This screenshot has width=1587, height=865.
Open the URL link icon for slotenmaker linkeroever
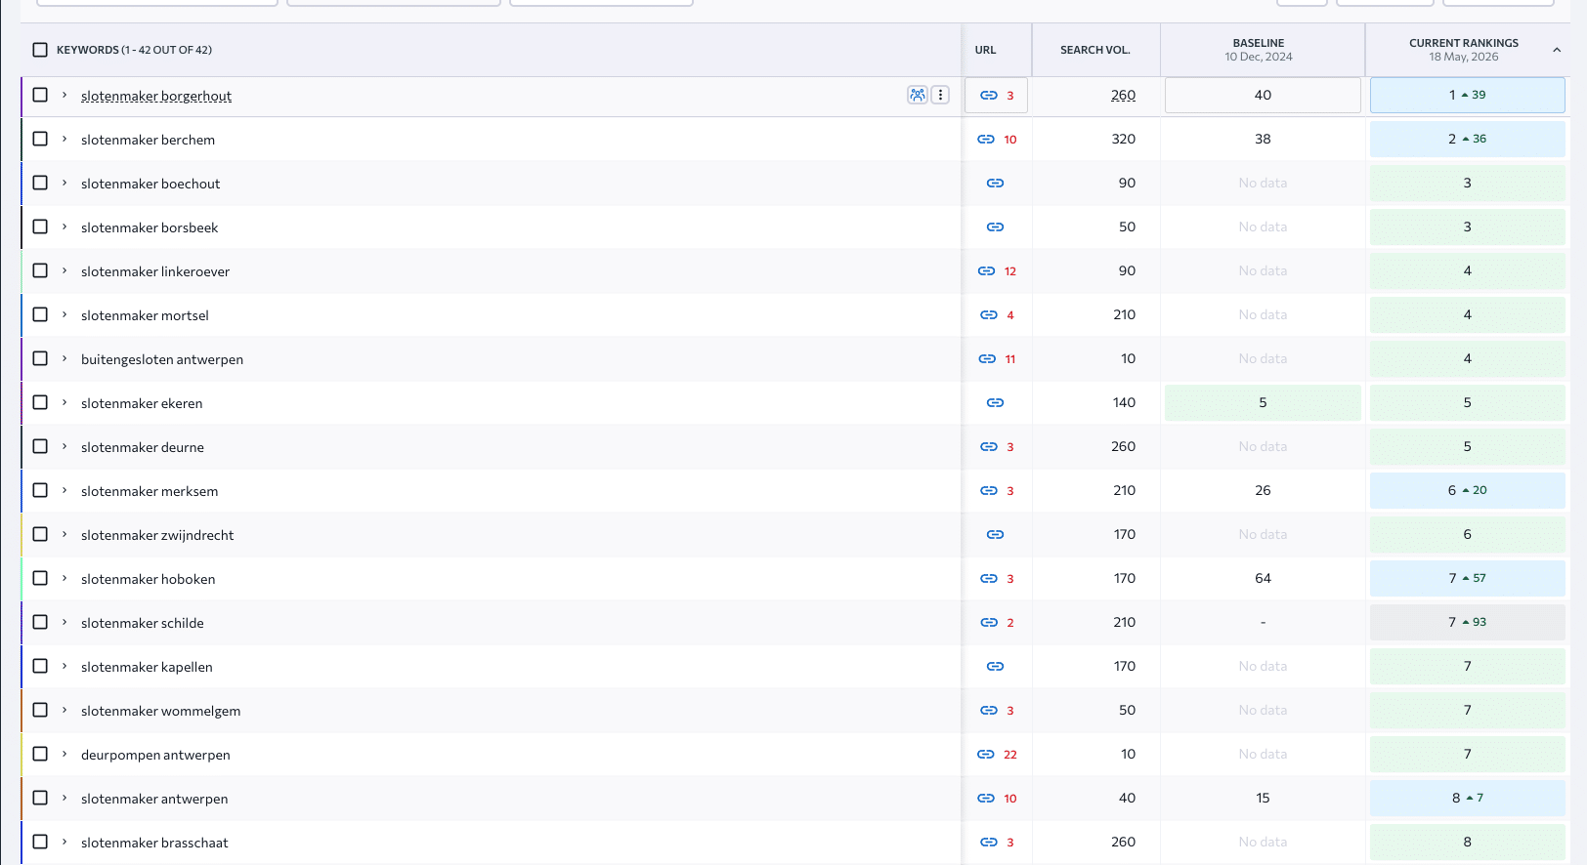tap(986, 271)
